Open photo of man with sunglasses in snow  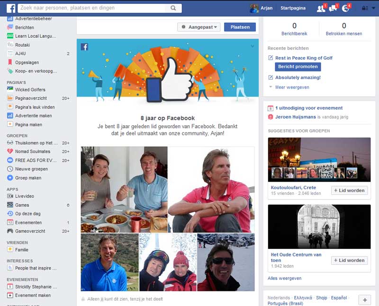(226, 262)
